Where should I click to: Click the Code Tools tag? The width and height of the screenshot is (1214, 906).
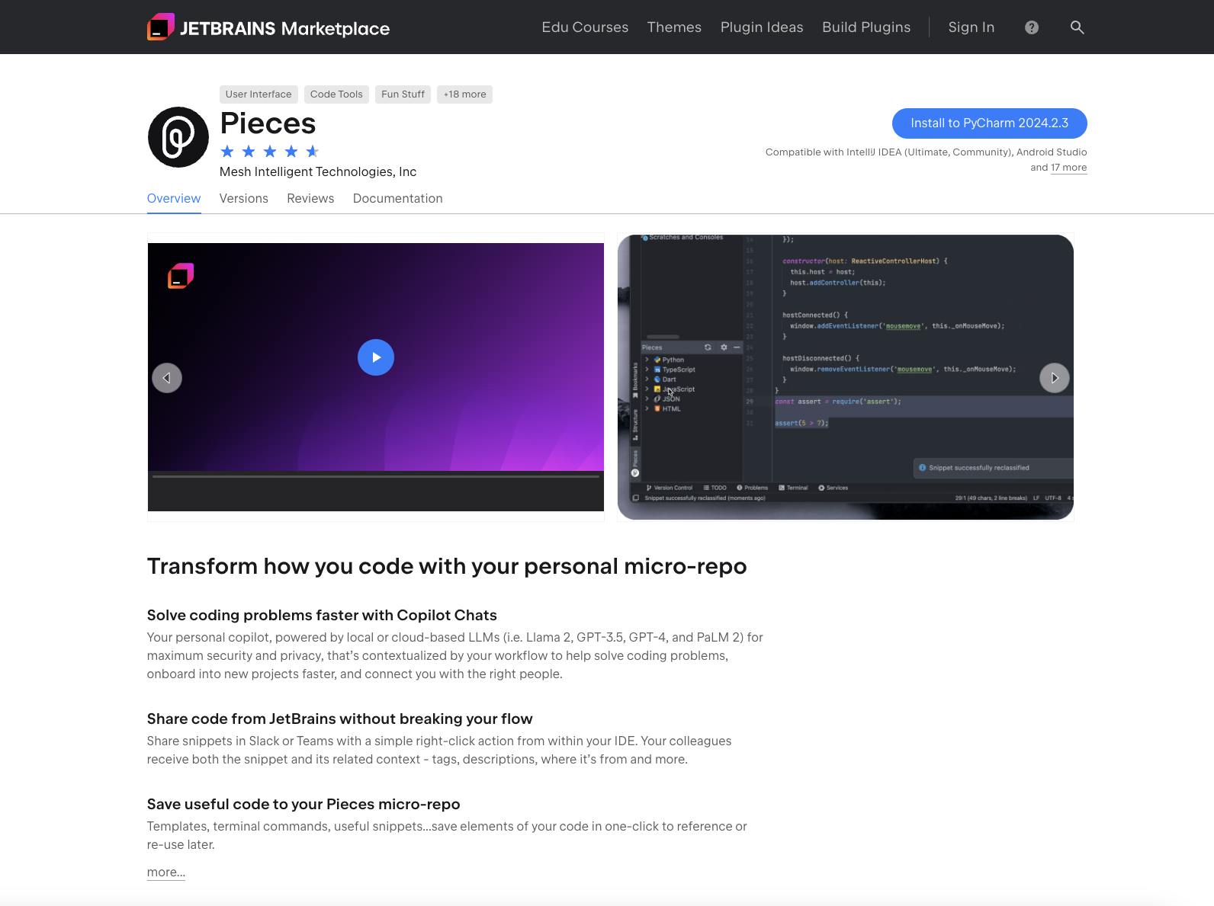[x=336, y=94]
